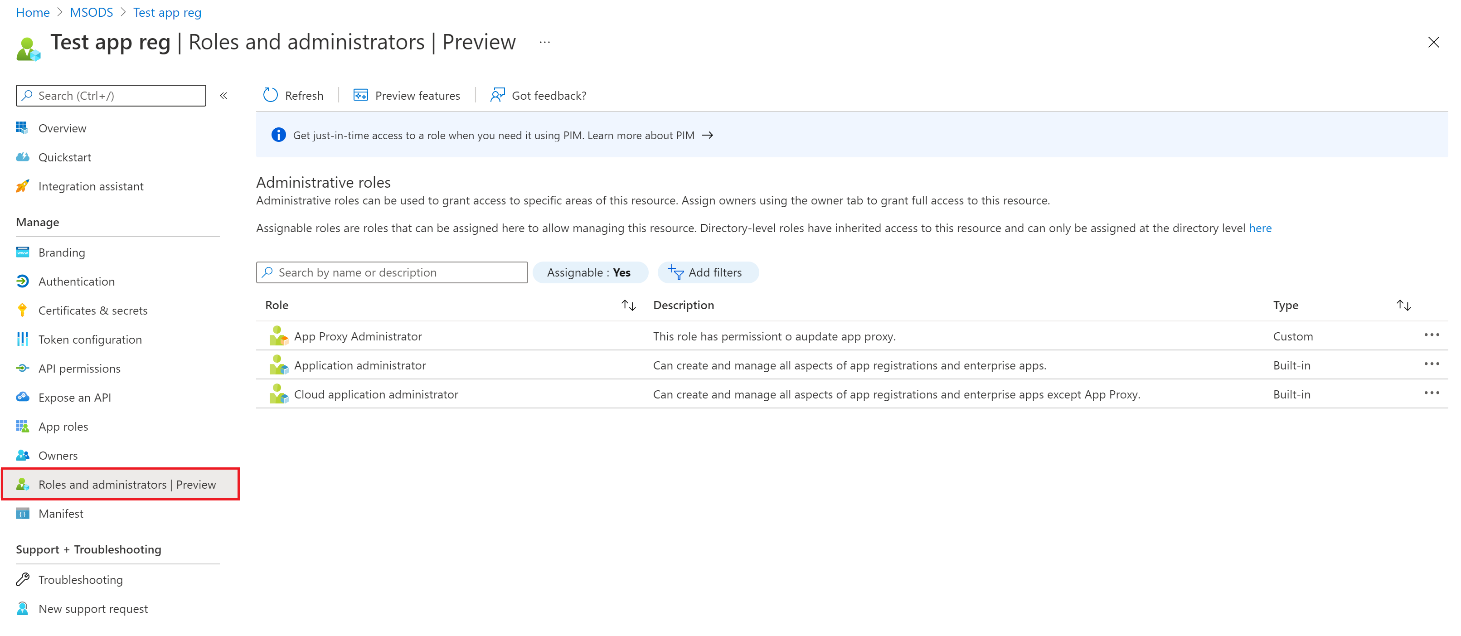Viewport: 1461px width, 636px height.
Task: Click the Authentication icon in sidebar
Action: [23, 281]
